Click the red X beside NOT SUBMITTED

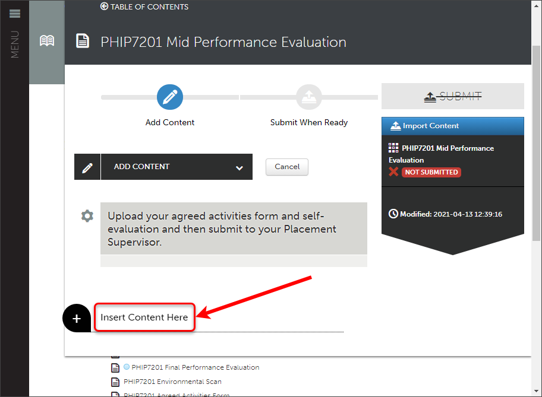coord(394,172)
